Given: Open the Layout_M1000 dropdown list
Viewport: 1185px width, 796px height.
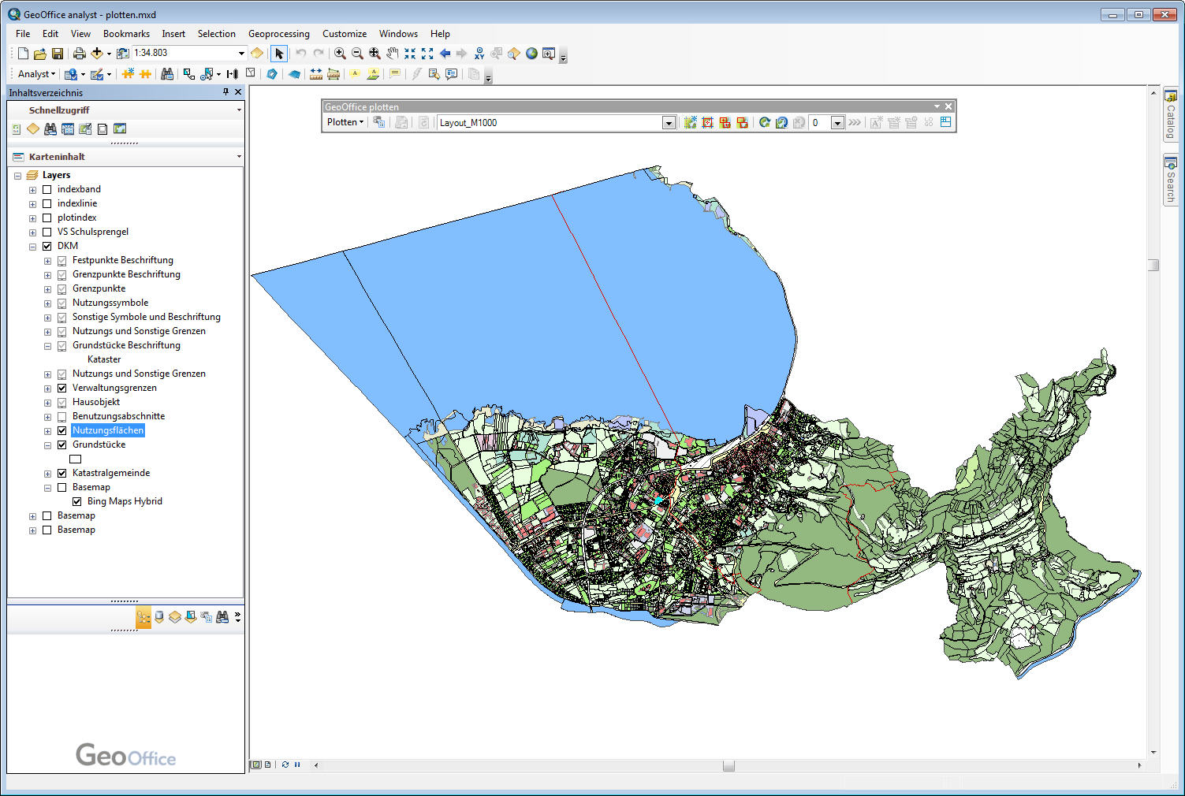Looking at the screenshot, I should click(x=669, y=123).
